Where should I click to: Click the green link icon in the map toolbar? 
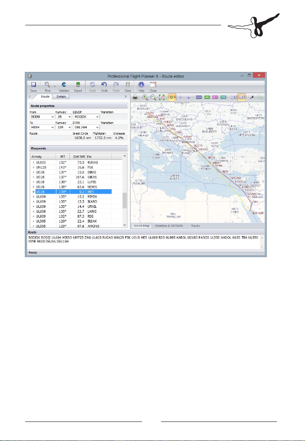(x=260, y=97)
